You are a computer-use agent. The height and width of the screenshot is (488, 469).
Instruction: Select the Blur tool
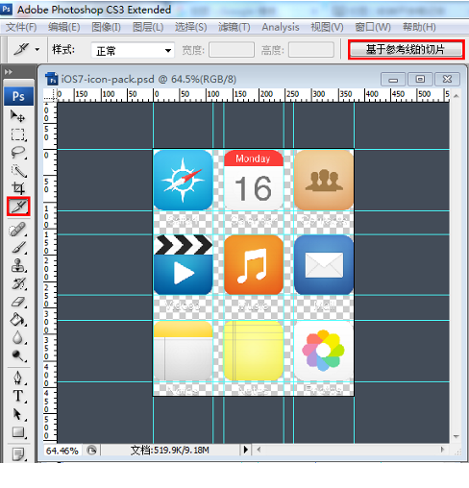click(x=17, y=337)
